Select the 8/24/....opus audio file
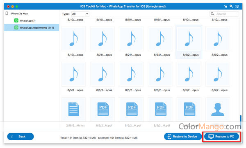The width and height of the screenshot is (246, 148). pos(160,39)
